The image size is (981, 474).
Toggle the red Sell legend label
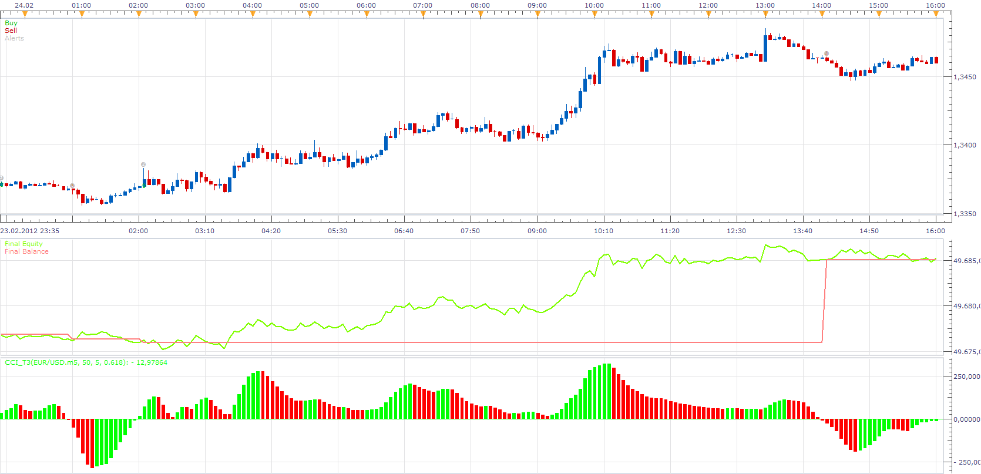11,31
